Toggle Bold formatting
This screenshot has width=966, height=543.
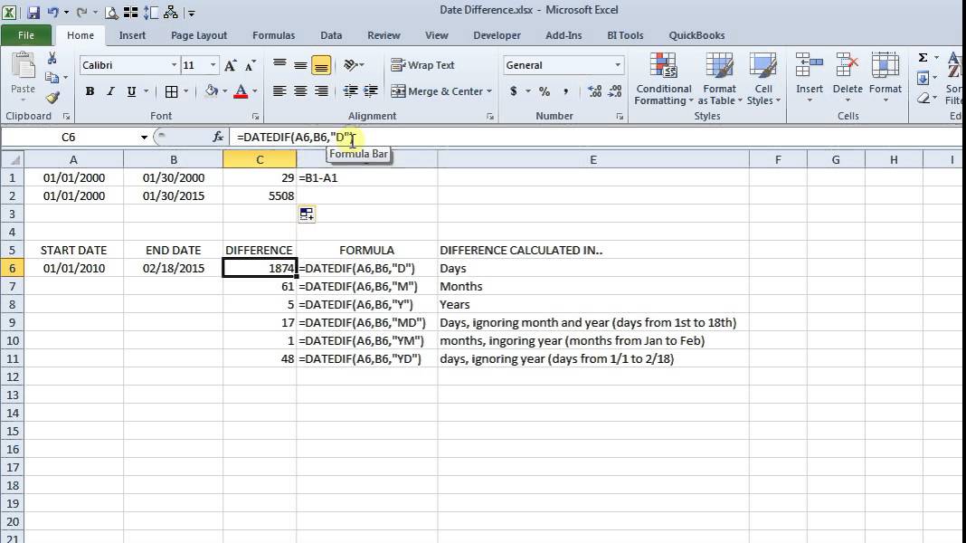[x=90, y=91]
